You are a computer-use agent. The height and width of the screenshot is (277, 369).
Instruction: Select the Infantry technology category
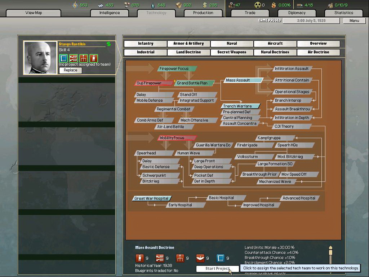coord(146,44)
